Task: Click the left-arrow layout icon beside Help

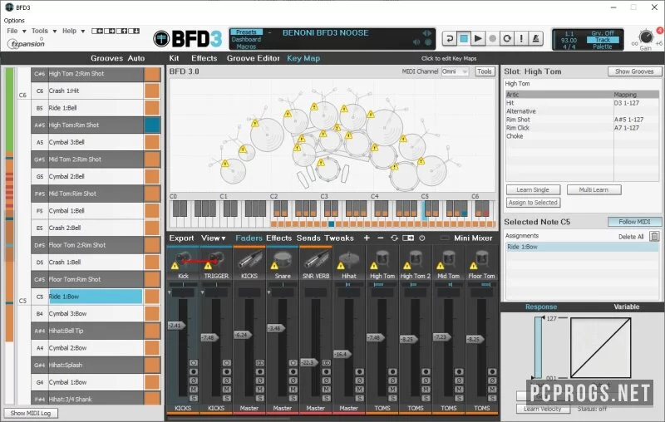Action: [97, 31]
